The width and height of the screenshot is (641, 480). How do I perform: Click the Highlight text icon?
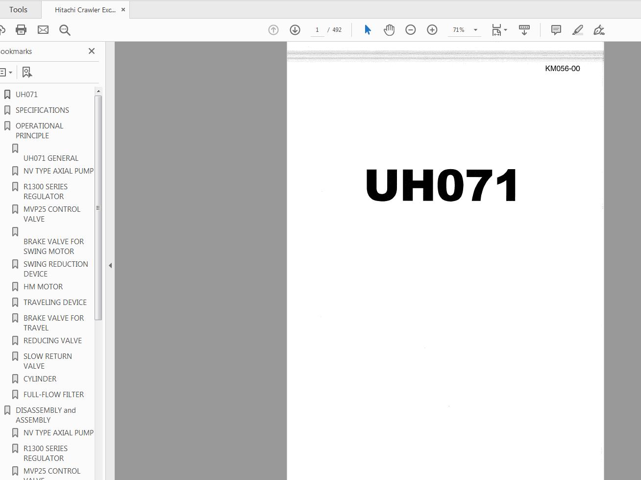[x=578, y=29]
